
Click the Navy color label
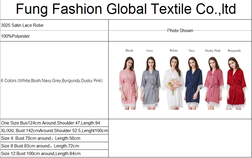pyautogui.click(x=192, y=51)
